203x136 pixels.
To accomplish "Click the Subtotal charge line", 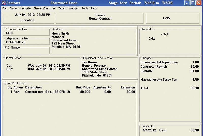I will [x=170, y=71].
